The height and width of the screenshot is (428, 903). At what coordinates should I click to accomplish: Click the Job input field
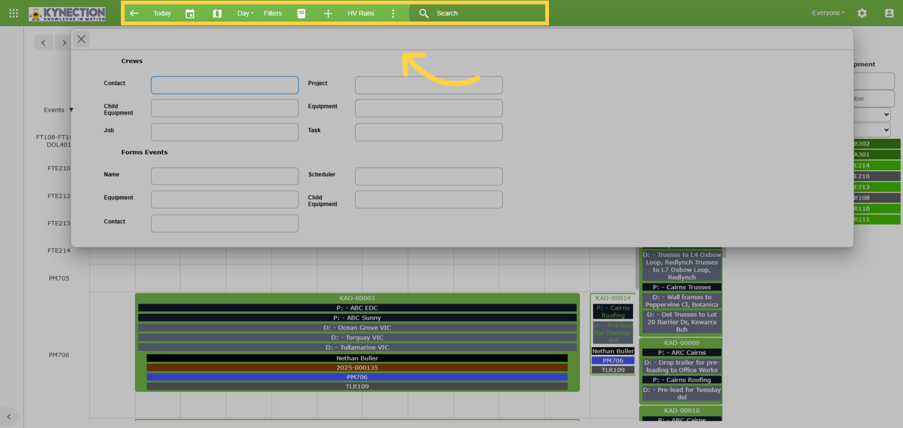tap(225, 132)
